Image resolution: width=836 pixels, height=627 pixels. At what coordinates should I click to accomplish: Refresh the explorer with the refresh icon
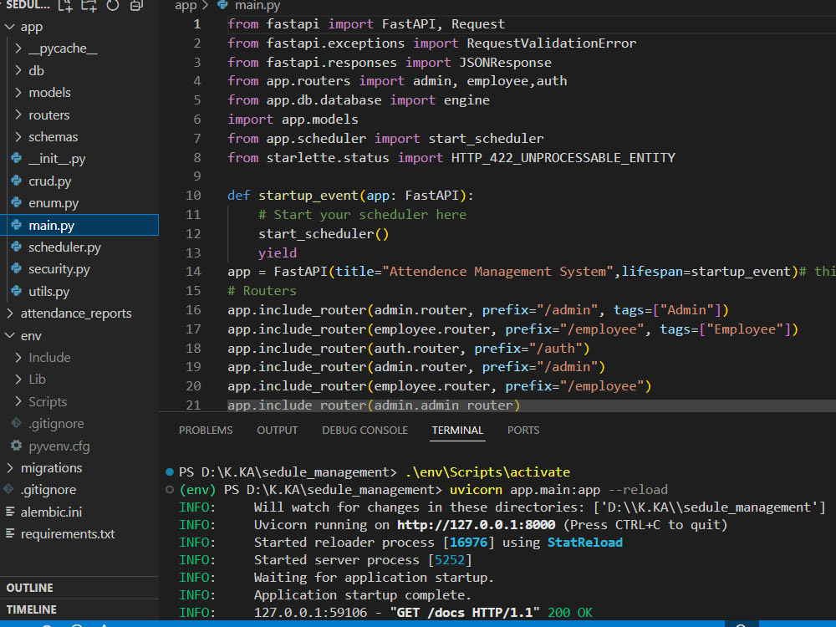[113, 5]
